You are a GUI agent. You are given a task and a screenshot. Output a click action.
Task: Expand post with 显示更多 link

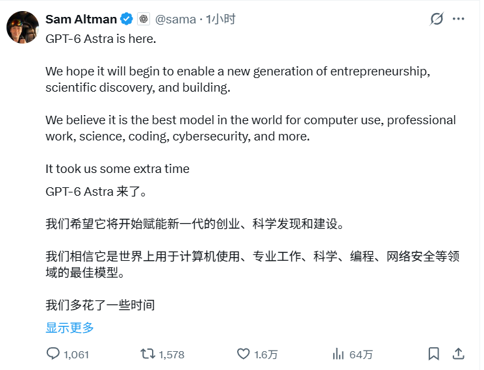[70, 328]
